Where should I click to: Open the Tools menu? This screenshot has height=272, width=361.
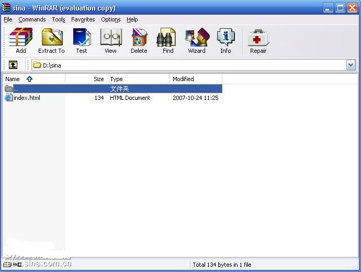click(x=59, y=19)
